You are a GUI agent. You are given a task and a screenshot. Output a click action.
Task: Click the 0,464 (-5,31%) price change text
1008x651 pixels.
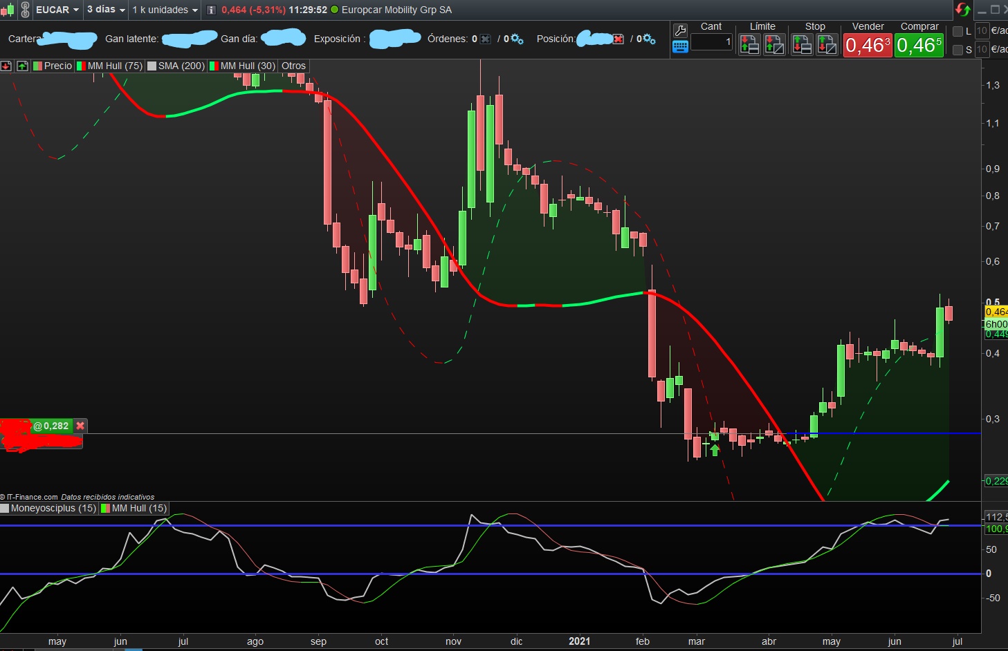pyautogui.click(x=253, y=10)
